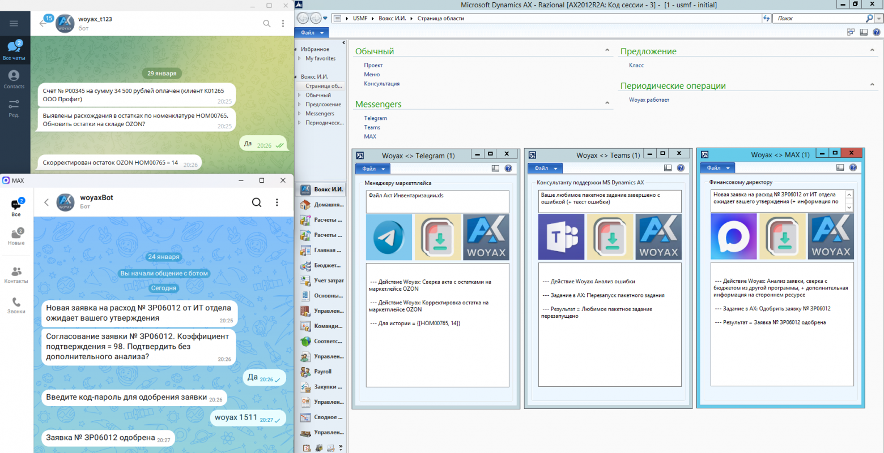This screenshot has width=884, height=453.
Task: Expand the 'Messengers' node in navigation tree
Action: tap(300, 114)
